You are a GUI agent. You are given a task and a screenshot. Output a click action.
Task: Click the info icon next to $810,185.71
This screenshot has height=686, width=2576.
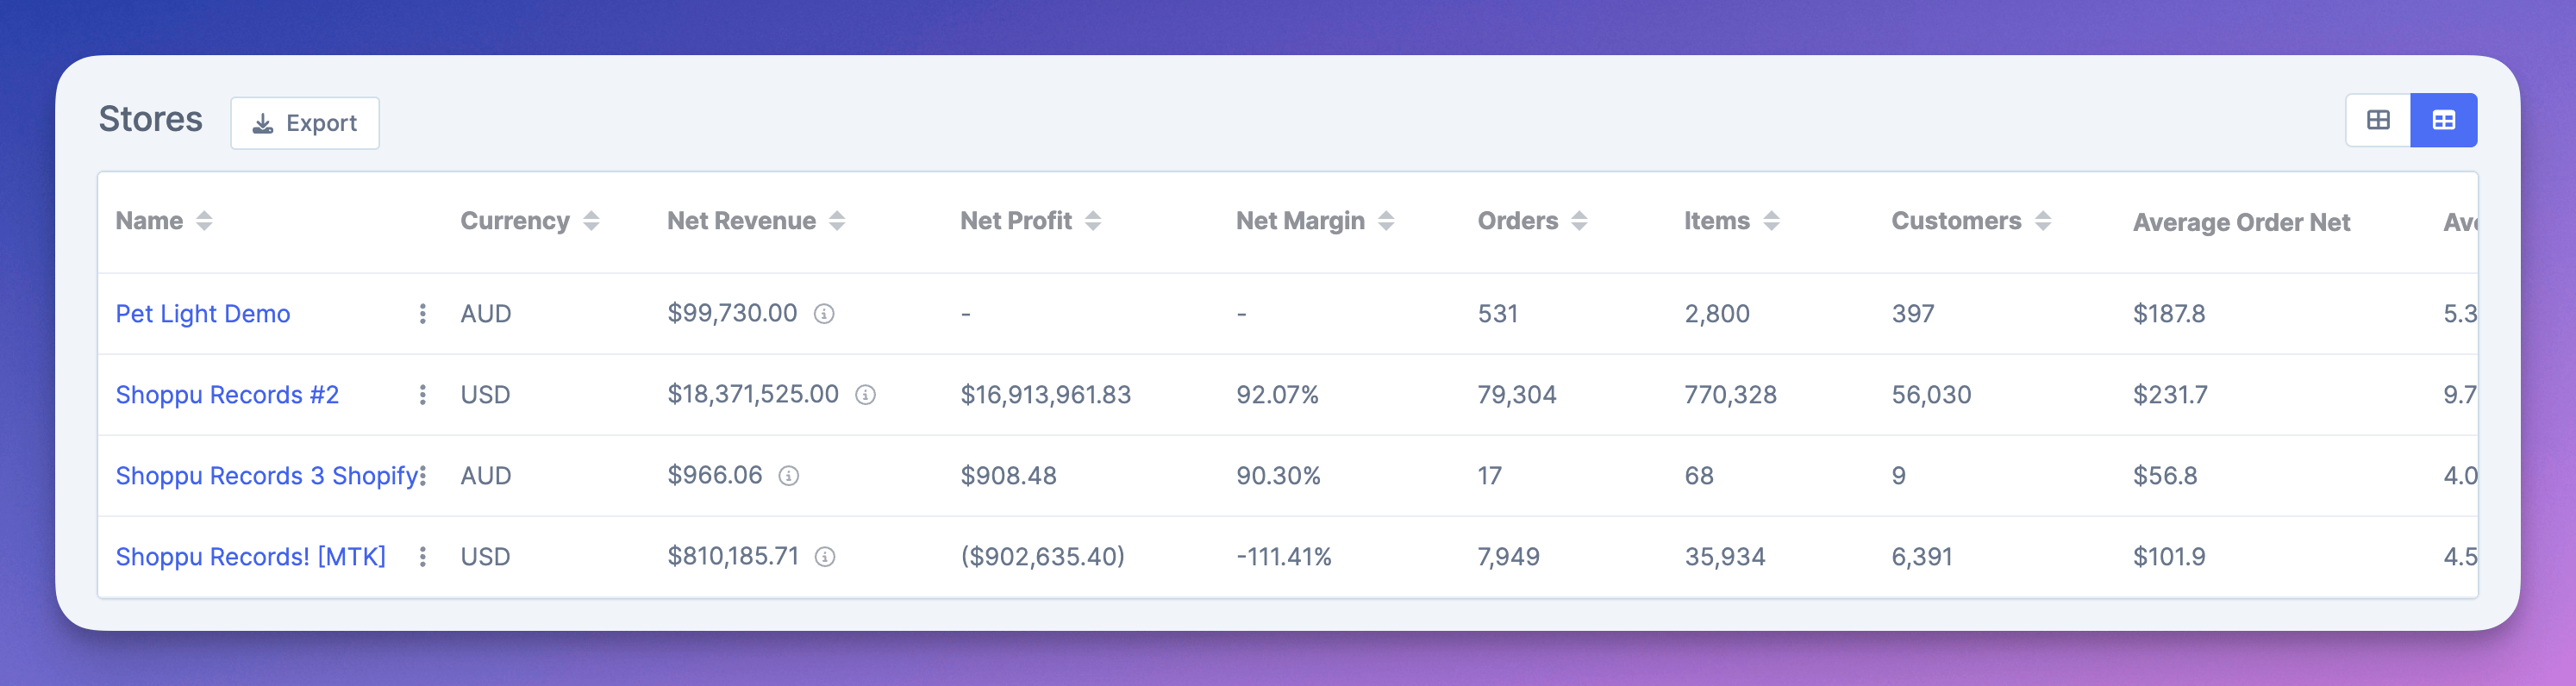825,557
